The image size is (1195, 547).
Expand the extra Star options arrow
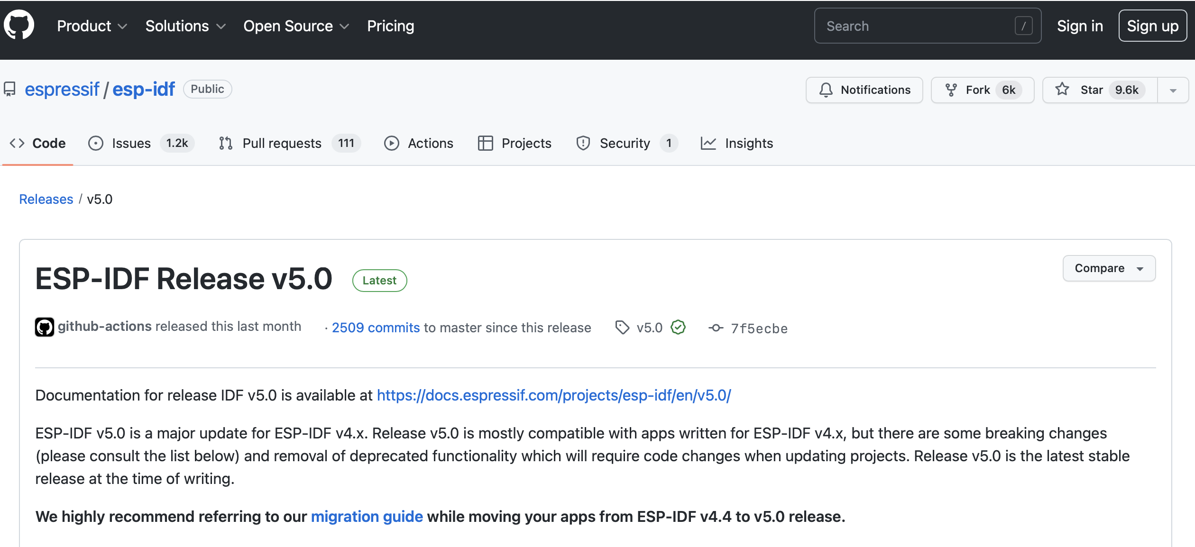coord(1173,90)
